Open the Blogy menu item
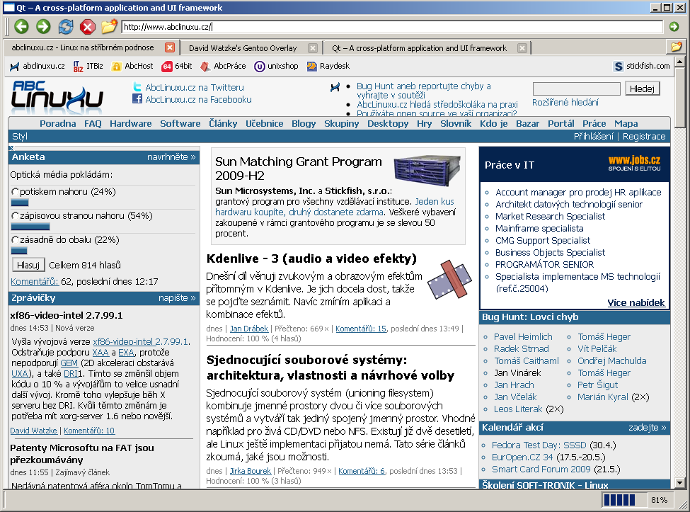 click(304, 124)
